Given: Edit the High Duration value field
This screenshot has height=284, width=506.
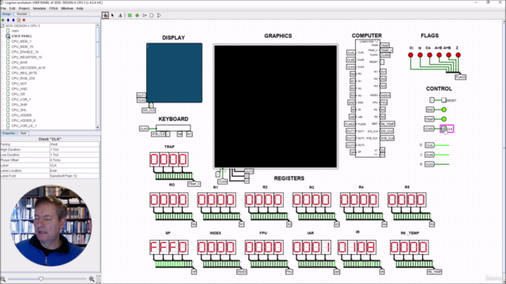Looking at the screenshot, I should point(74,150).
